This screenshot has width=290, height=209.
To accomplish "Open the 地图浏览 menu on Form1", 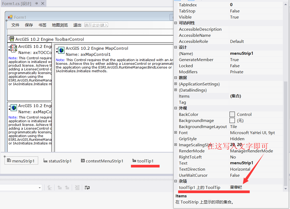I will click(60, 25).
